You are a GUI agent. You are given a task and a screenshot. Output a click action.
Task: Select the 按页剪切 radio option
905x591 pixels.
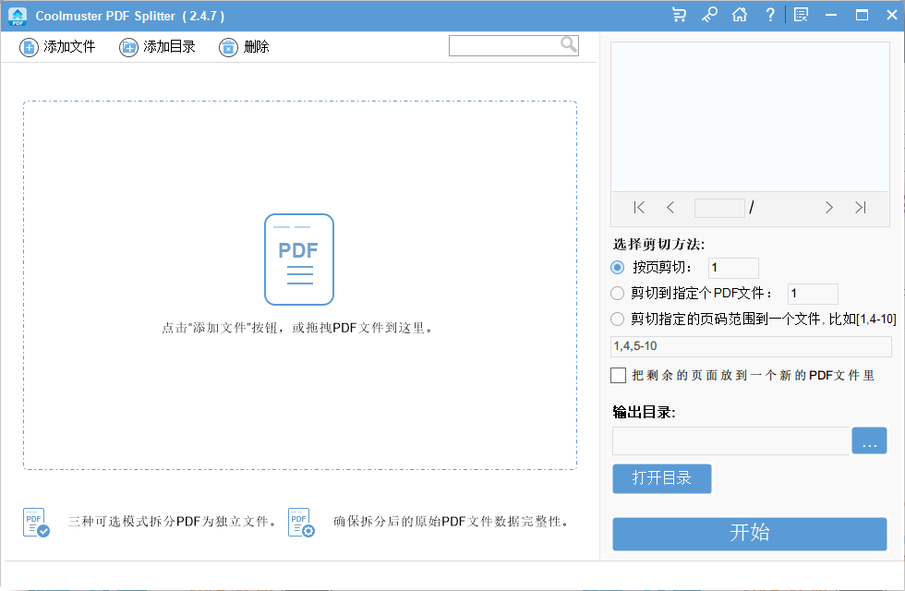click(x=617, y=267)
